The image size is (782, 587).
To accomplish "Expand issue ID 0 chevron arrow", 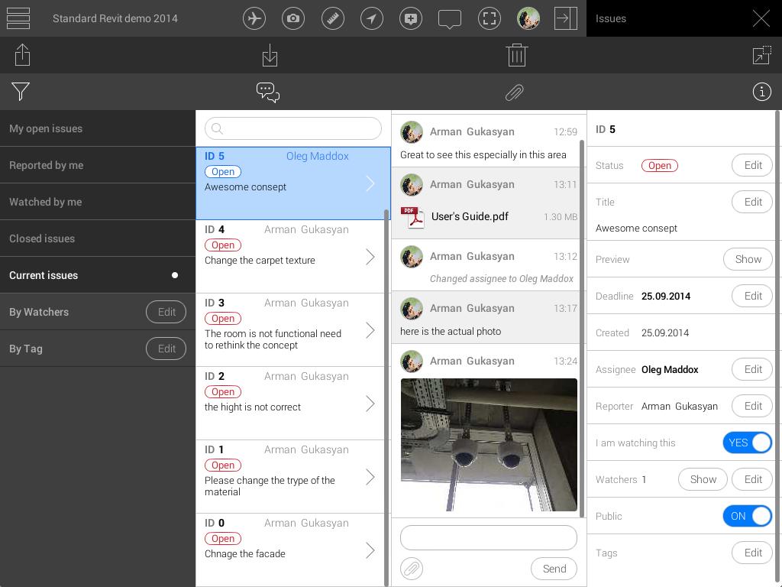I will [370, 550].
